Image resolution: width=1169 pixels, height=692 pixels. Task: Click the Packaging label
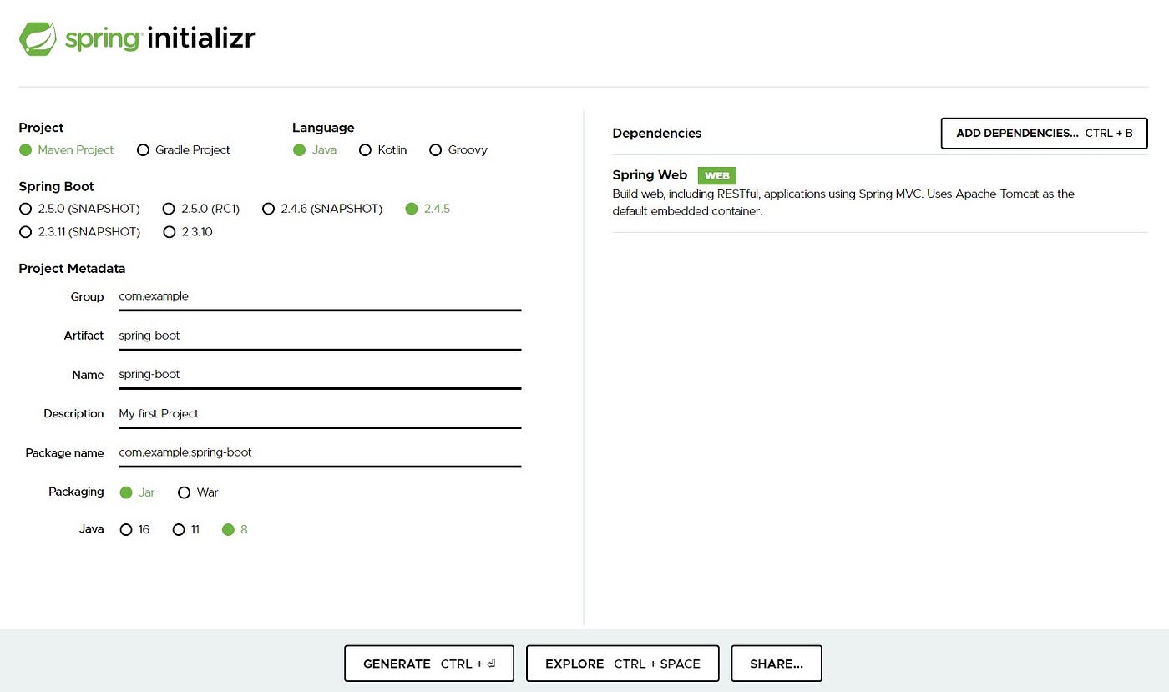tap(76, 492)
